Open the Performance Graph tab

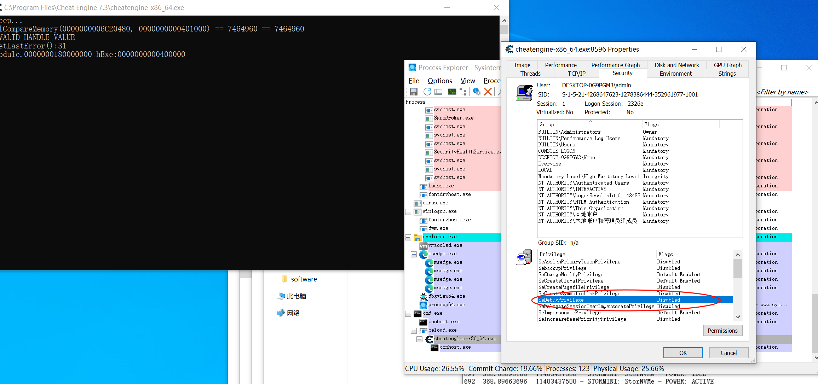point(615,65)
